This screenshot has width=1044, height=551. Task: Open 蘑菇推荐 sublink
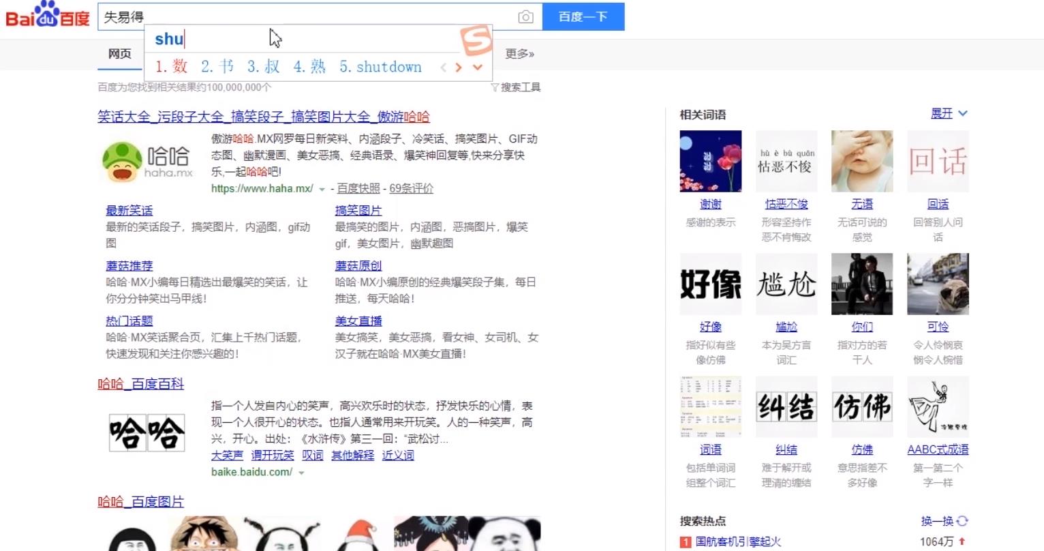tap(129, 266)
